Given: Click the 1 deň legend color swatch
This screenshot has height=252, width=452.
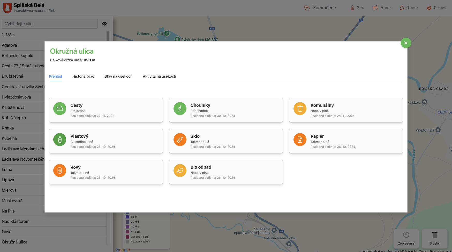Looking at the screenshot, I should [127, 217].
